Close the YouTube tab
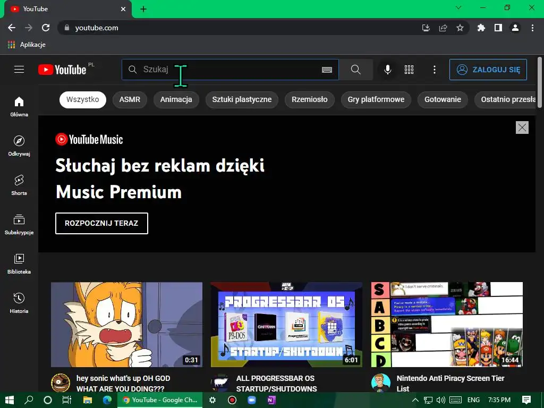This screenshot has width=544, height=408. pos(123,9)
